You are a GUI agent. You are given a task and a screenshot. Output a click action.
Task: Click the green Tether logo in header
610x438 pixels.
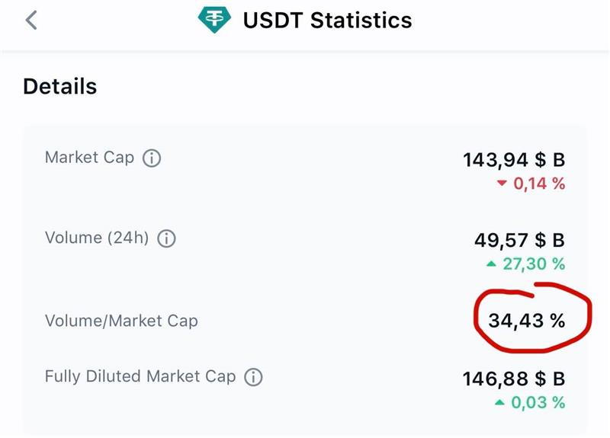pos(213,20)
